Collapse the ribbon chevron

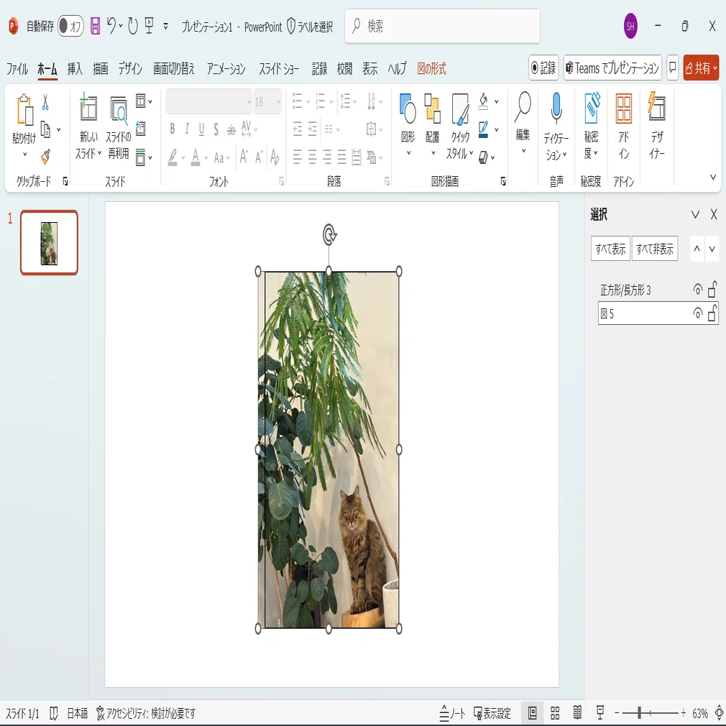click(x=713, y=178)
